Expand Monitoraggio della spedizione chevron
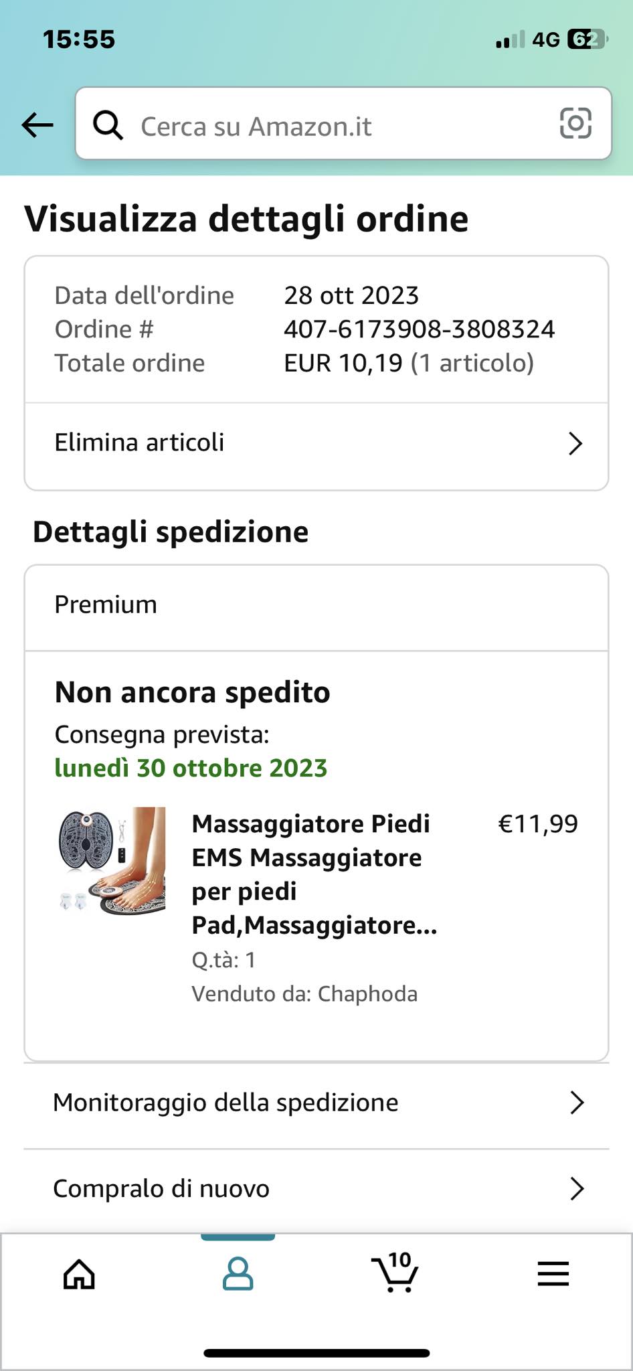 coord(577,1103)
